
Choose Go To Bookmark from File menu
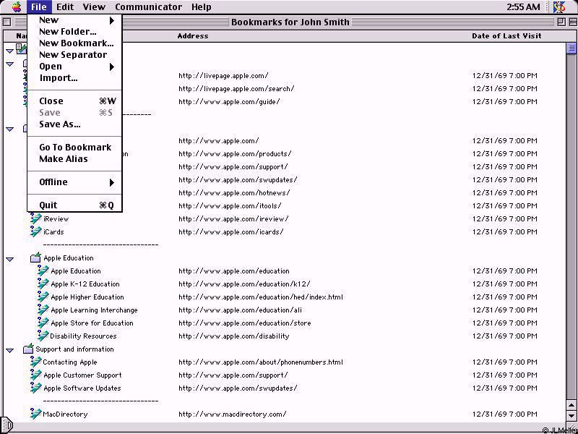pos(75,148)
